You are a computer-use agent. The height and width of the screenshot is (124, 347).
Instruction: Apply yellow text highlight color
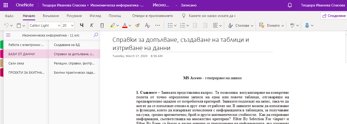click(x=112, y=25)
